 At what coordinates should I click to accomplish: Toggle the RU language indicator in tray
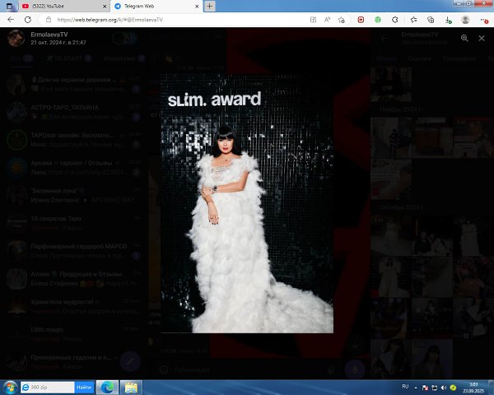tap(404, 386)
